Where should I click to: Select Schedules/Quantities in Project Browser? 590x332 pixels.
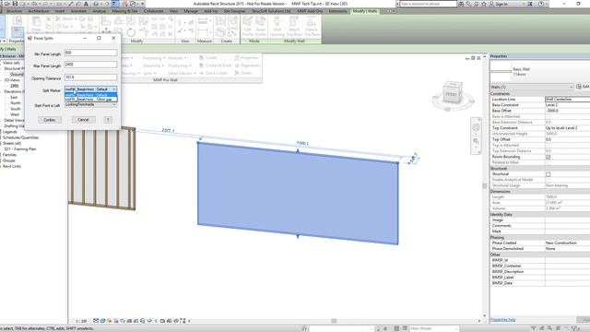click(x=20, y=137)
